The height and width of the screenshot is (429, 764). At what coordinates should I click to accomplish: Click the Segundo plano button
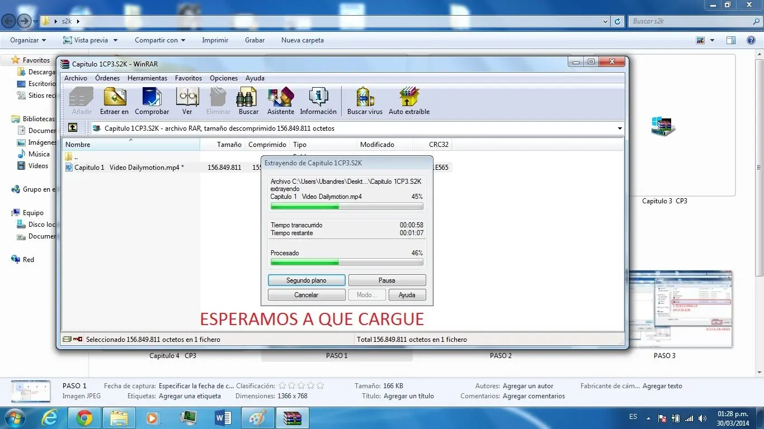click(306, 280)
